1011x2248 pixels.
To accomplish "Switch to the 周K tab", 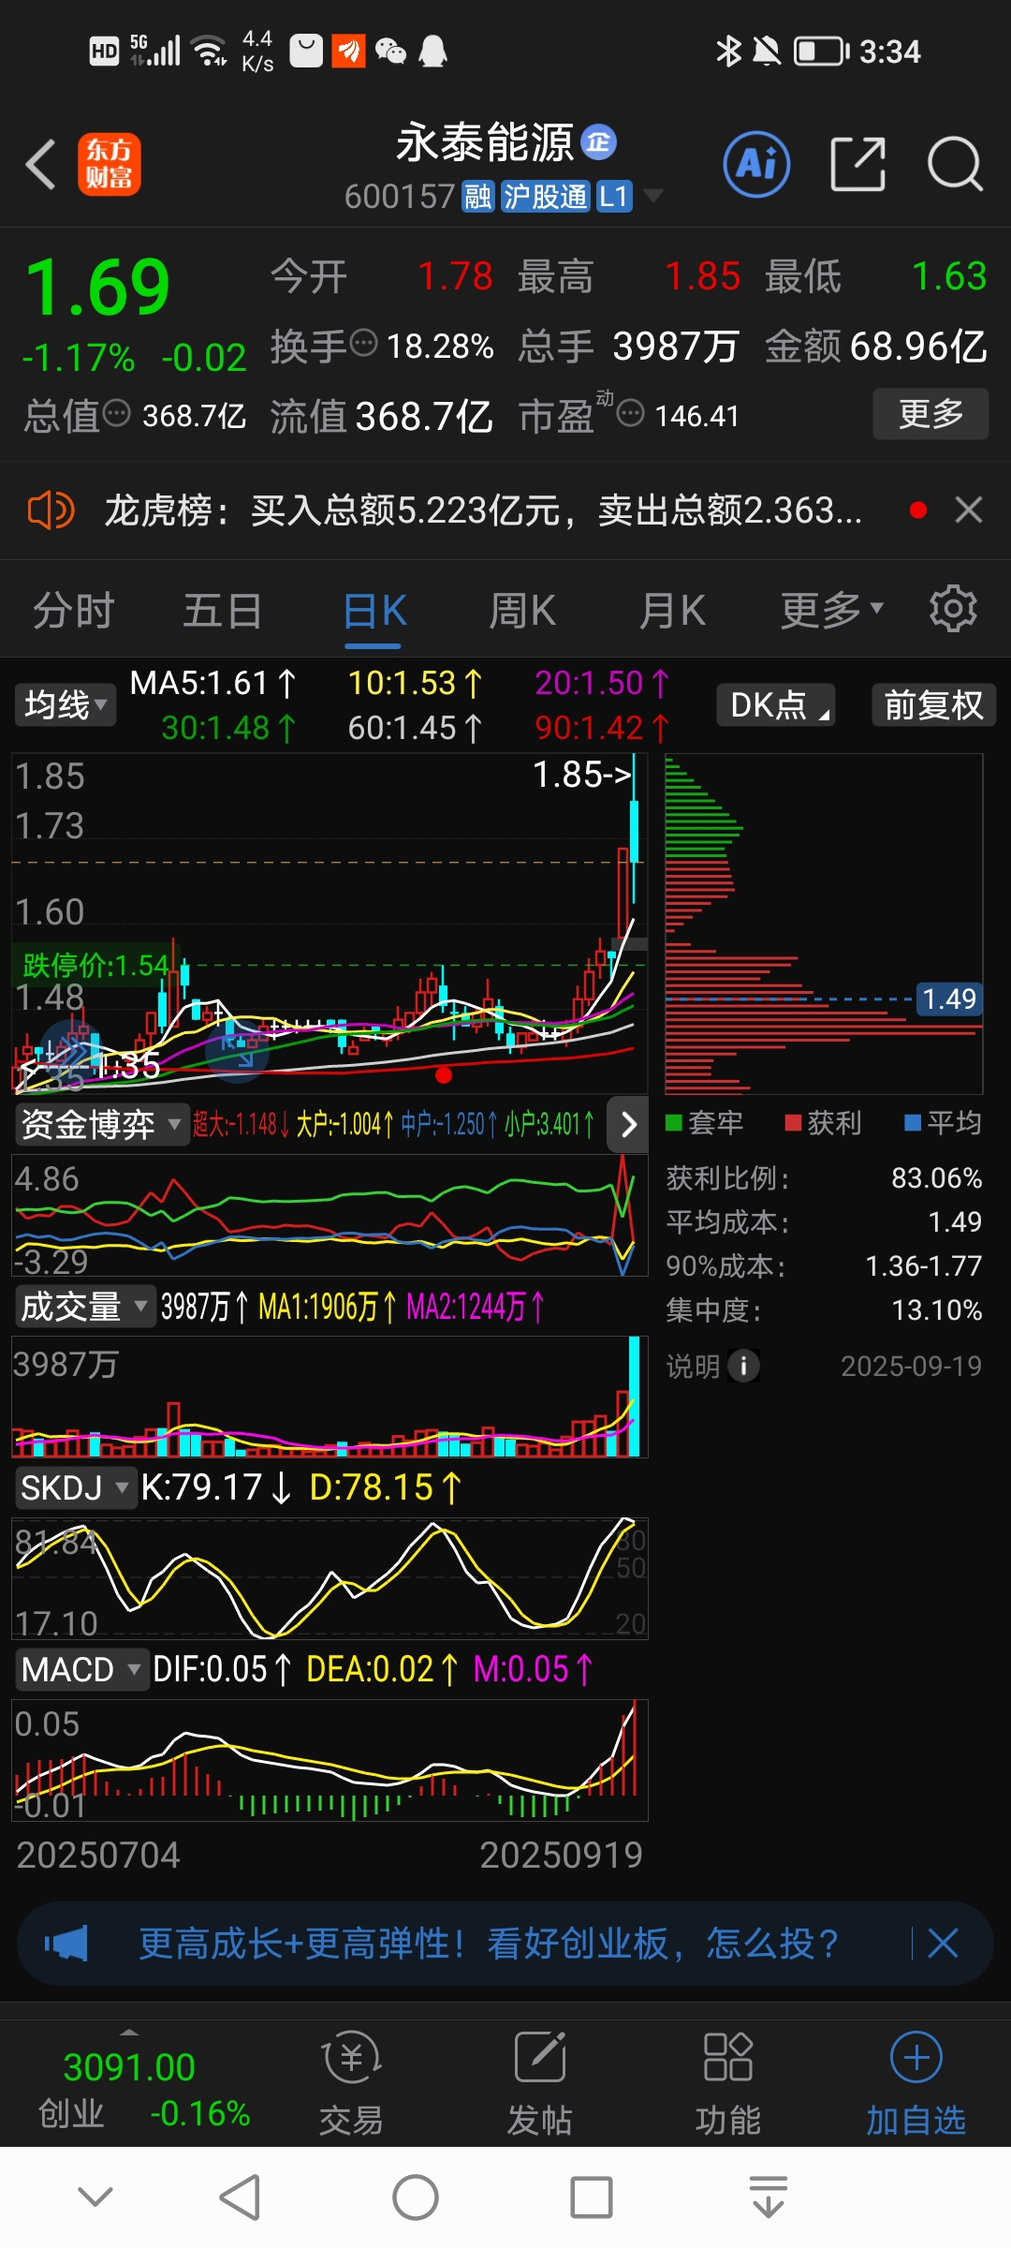I will (x=522, y=611).
